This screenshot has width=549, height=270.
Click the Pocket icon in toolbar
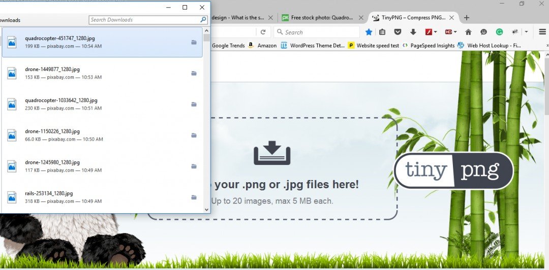pos(398,32)
